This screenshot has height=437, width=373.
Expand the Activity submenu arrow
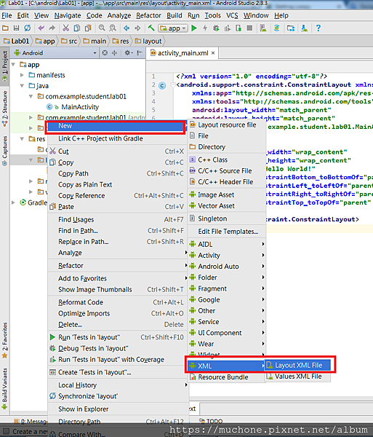pyautogui.click(x=263, y=255)
